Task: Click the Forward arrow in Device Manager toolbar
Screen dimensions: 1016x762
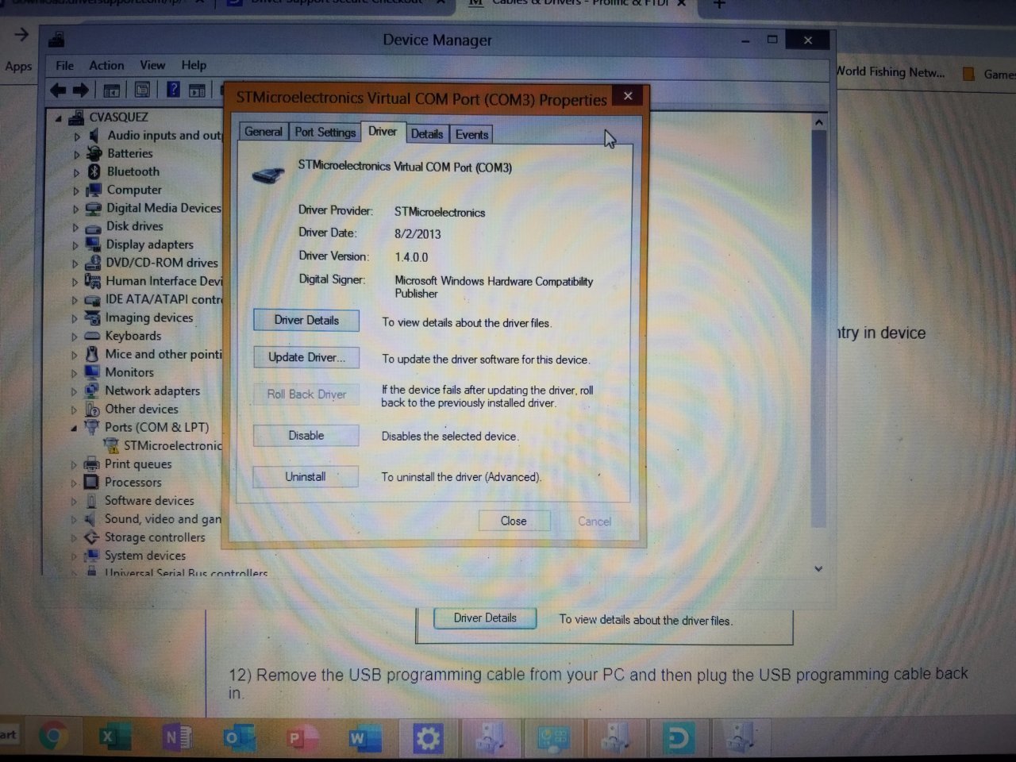Action: (x=80, y=90)
